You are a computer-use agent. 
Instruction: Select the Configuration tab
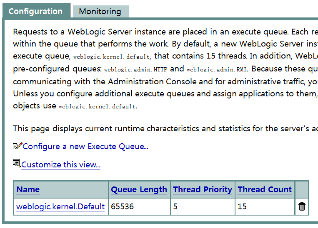coord(36,11)
